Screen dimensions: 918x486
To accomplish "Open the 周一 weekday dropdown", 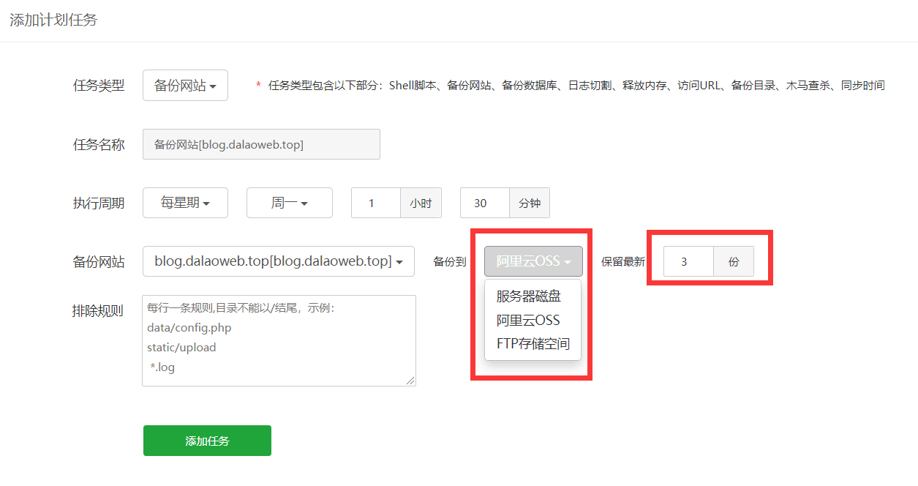I will pos(290,203).
